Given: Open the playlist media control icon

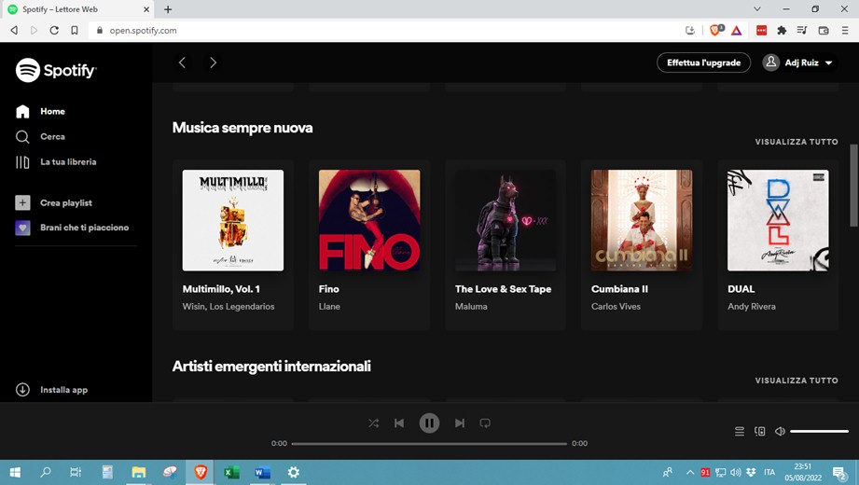Looking at the screenshot, I should pos(802,31).
